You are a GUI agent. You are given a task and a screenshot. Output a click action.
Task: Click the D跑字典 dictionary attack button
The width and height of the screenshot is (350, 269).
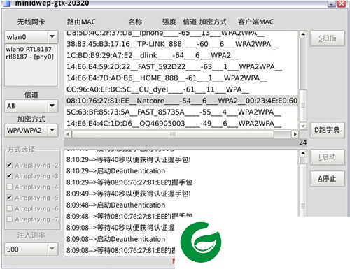tap(327, 130)
